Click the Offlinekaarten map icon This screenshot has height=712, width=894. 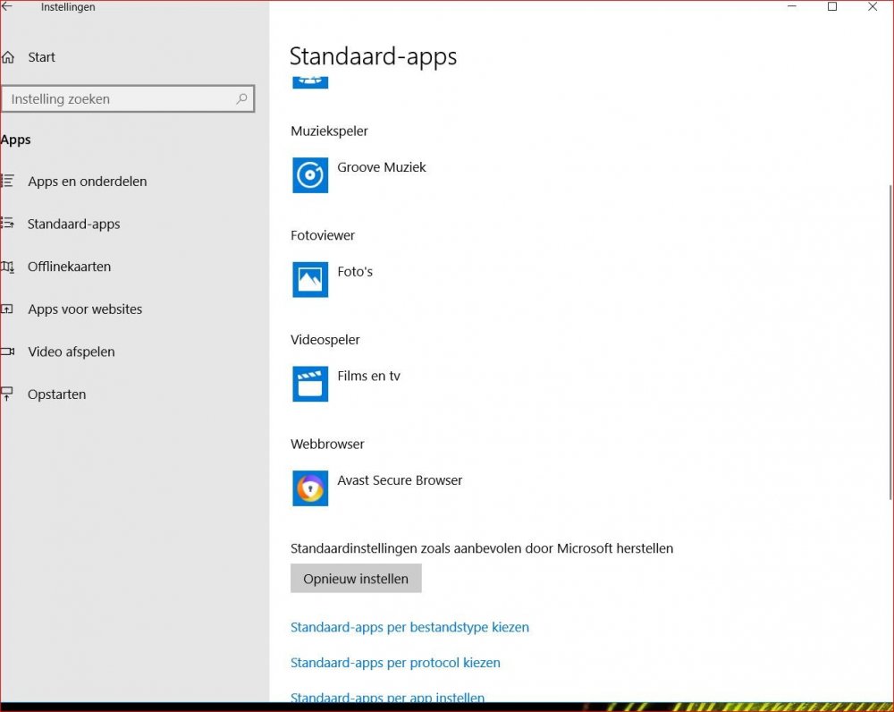click(7, 267)
